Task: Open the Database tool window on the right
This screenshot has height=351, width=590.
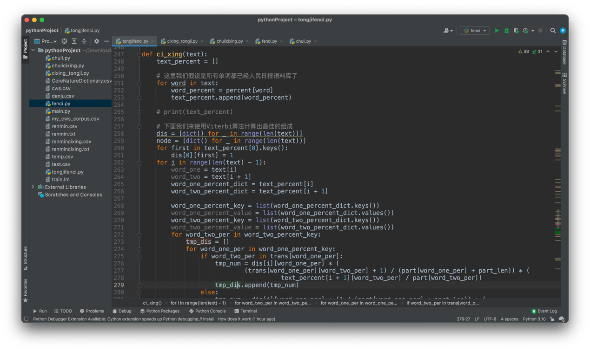Action: tap(564, 52)
